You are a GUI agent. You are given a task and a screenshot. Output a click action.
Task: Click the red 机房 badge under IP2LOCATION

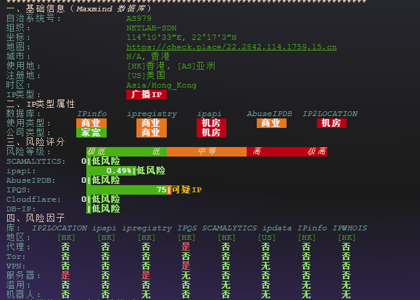click(x=331, y=123)
